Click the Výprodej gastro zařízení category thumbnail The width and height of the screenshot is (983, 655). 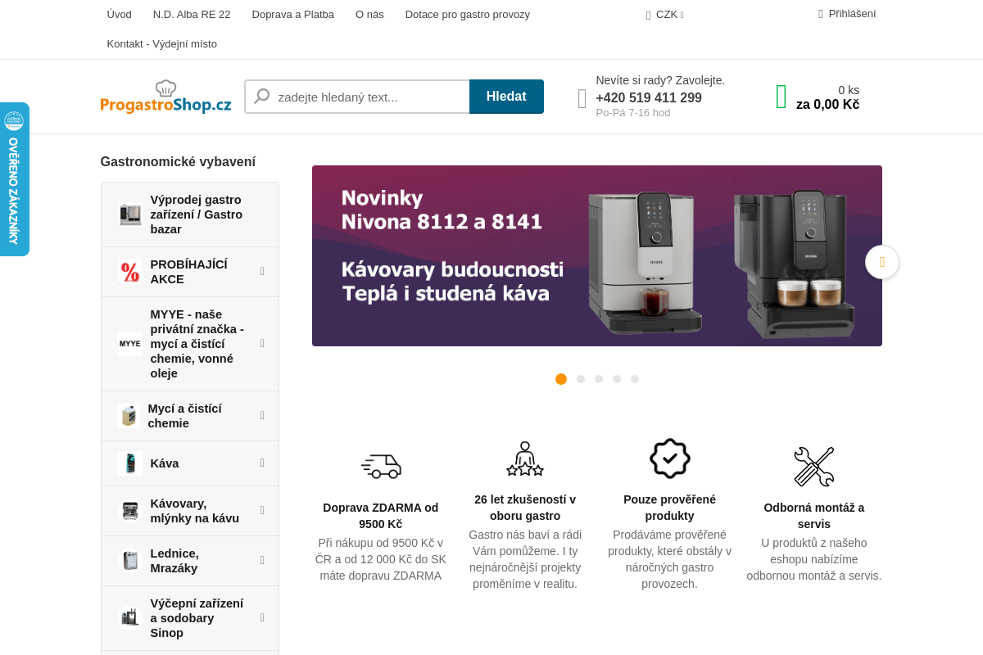click(130, 215)
